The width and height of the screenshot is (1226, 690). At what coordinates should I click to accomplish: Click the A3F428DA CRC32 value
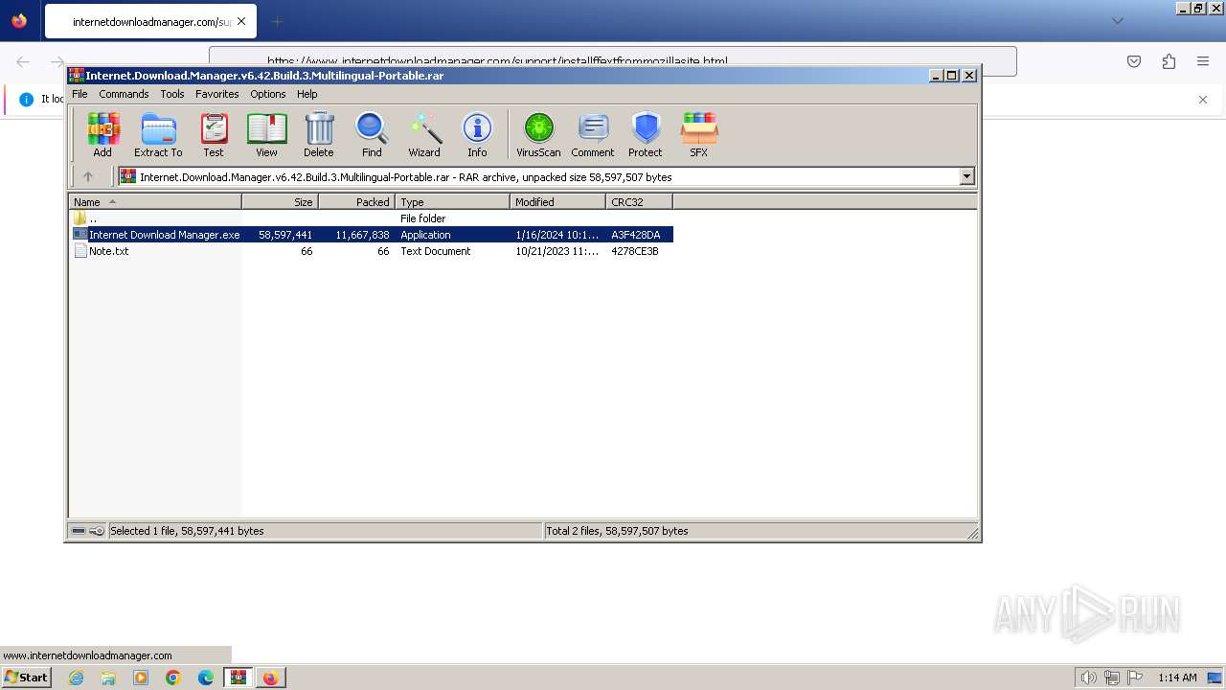pyautogui.click(x=636, y=235)
